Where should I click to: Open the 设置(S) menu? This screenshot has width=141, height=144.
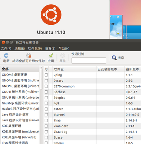coord(50,49)
